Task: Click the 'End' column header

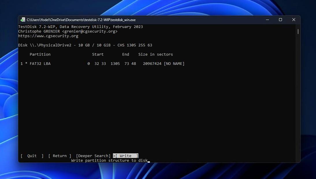Action: tap(126, 54)
